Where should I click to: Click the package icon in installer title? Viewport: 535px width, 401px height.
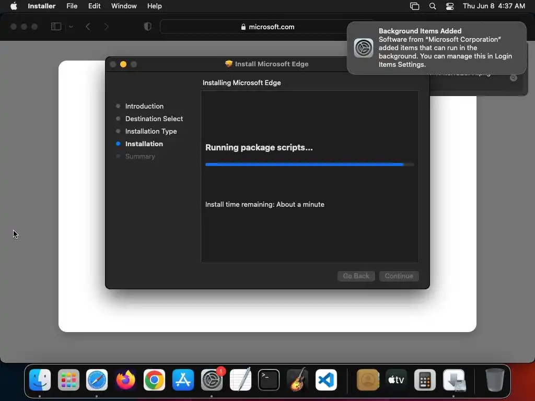229,64
